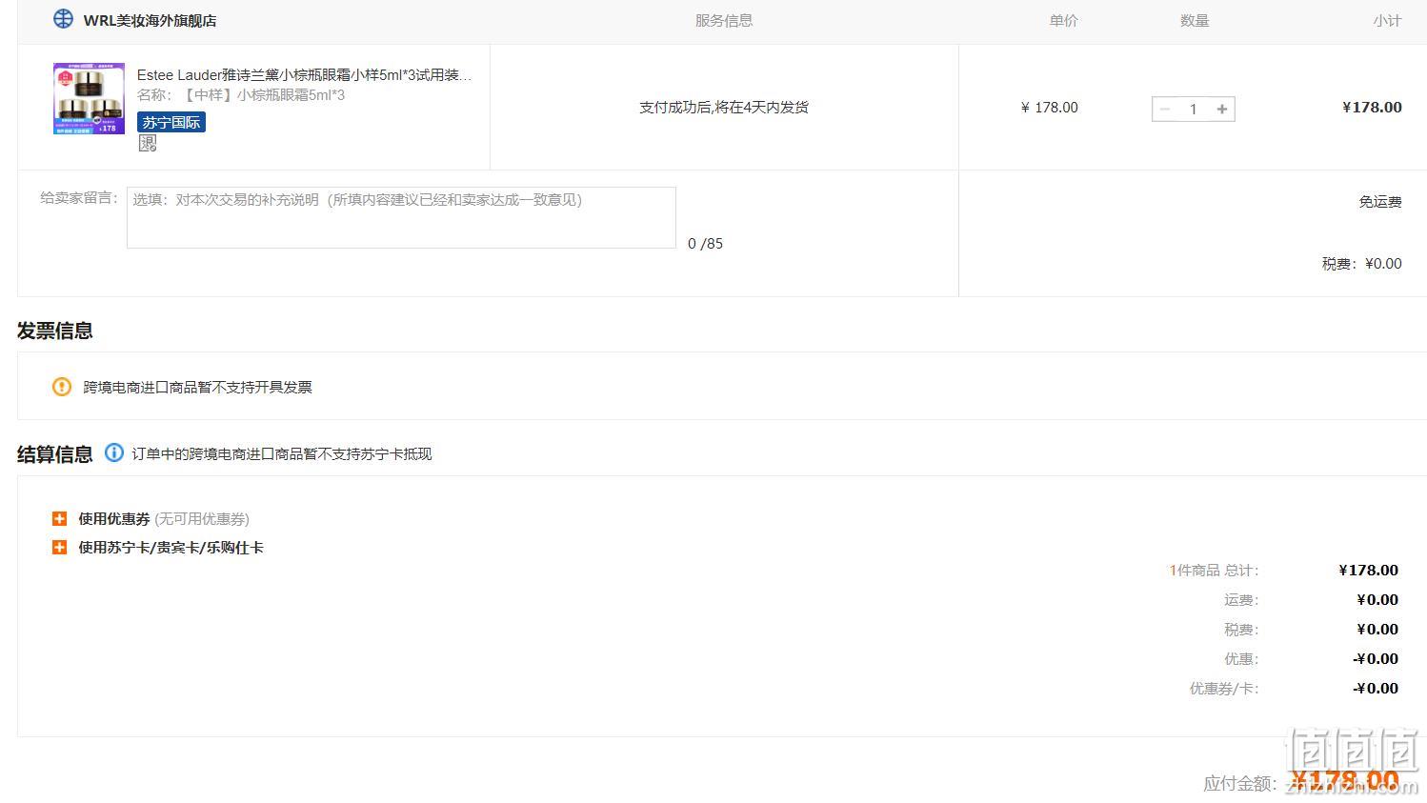The height and width of the screenshot is (803, 1427).
Task: Open the Estee Lauder eye cream product thumbnail
Action: point(89,99)
